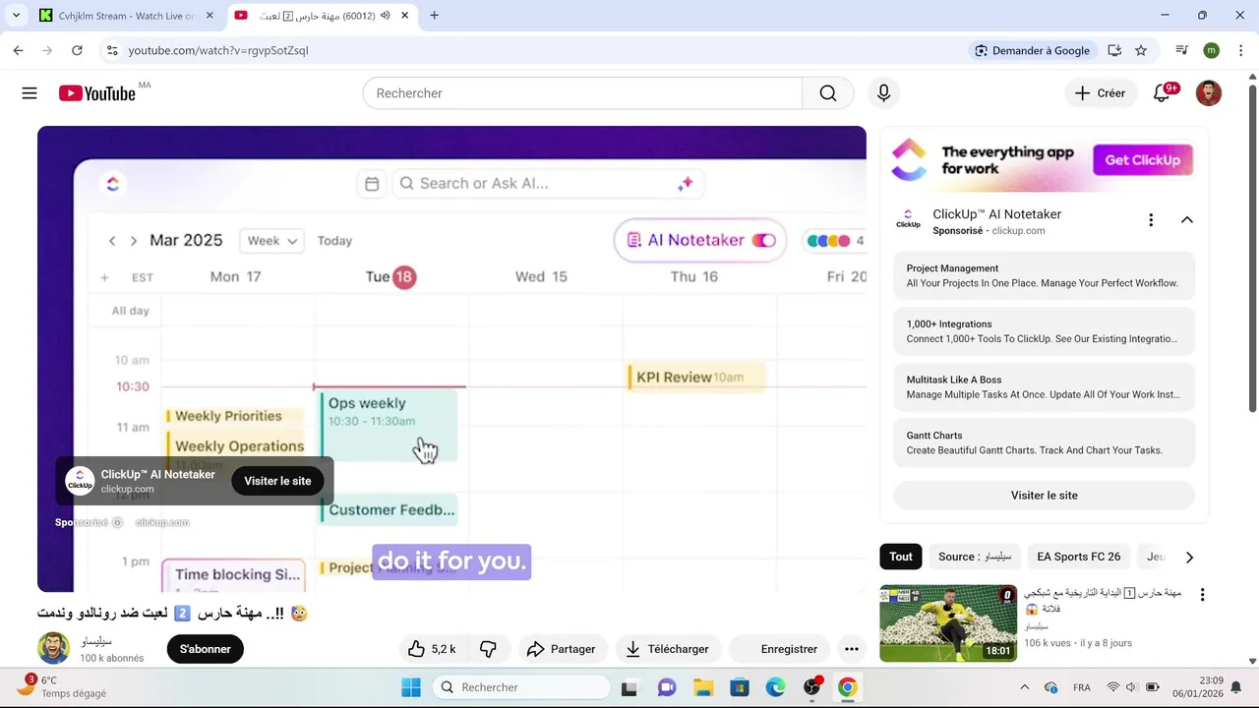The image size is (1259, 708).
Task: Click the 'Get ClickUp' banner button
Action: [x=1142, y=160]
